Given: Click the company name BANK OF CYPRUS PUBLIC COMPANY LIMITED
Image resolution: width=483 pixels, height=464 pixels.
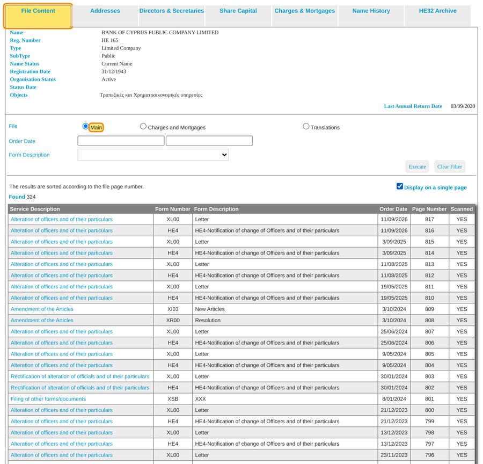Looking at the screenshot, I should click(x=160, y=32).
